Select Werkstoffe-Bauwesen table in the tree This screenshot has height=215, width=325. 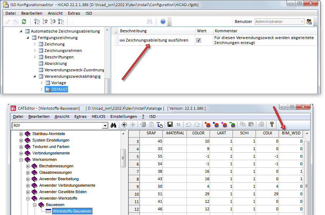pos(72,211)
